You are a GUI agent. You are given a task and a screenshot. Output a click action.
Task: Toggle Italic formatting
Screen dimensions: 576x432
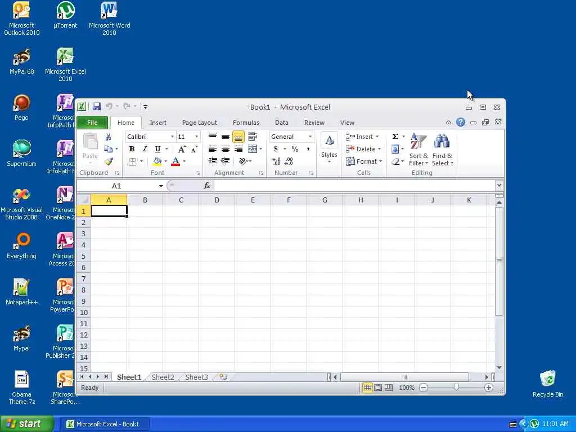point(145,149)
